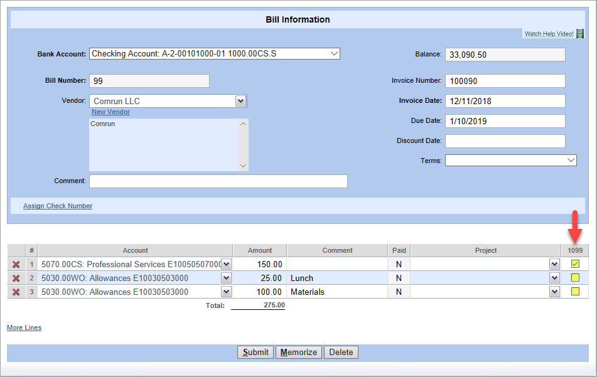
Task: Open Project dropdown on the Lunch line
Action: (554, 278)
